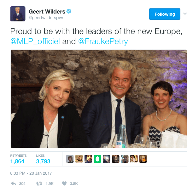This screenshot has height=191, width=193.
Task: Expand the tweet options chevron
Action: click(x=185, y=14)
